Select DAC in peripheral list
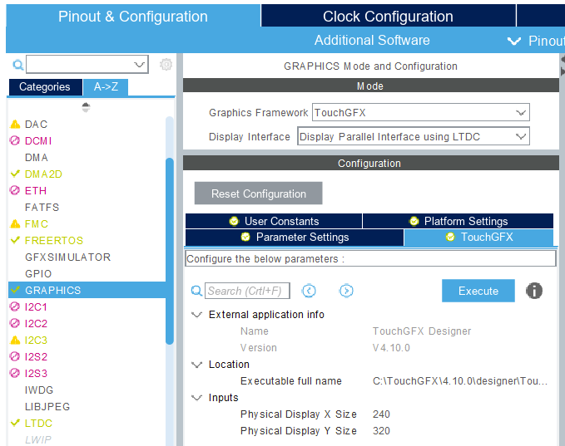The image size is (565, 446). coord(36,125)
